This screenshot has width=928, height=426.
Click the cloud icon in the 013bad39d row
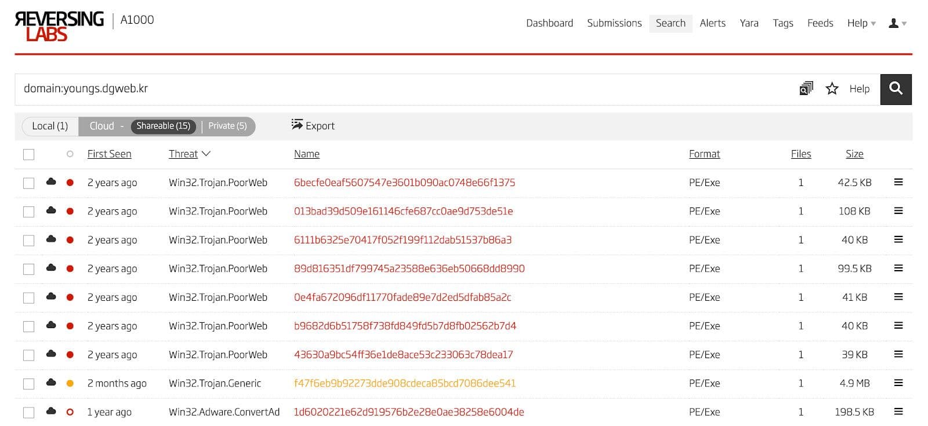51,210
